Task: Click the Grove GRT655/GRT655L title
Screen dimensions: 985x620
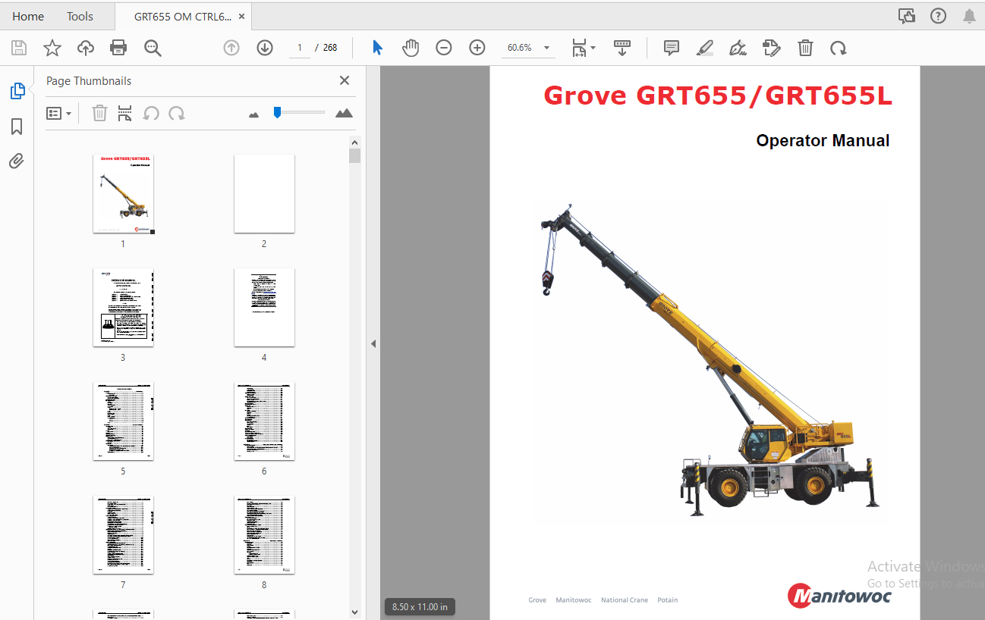Action: pyautogui.click(x=718, y=96)
